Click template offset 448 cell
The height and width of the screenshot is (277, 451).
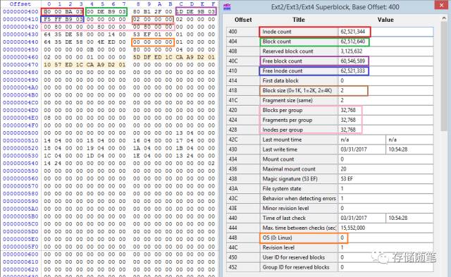tap(242, 238)
